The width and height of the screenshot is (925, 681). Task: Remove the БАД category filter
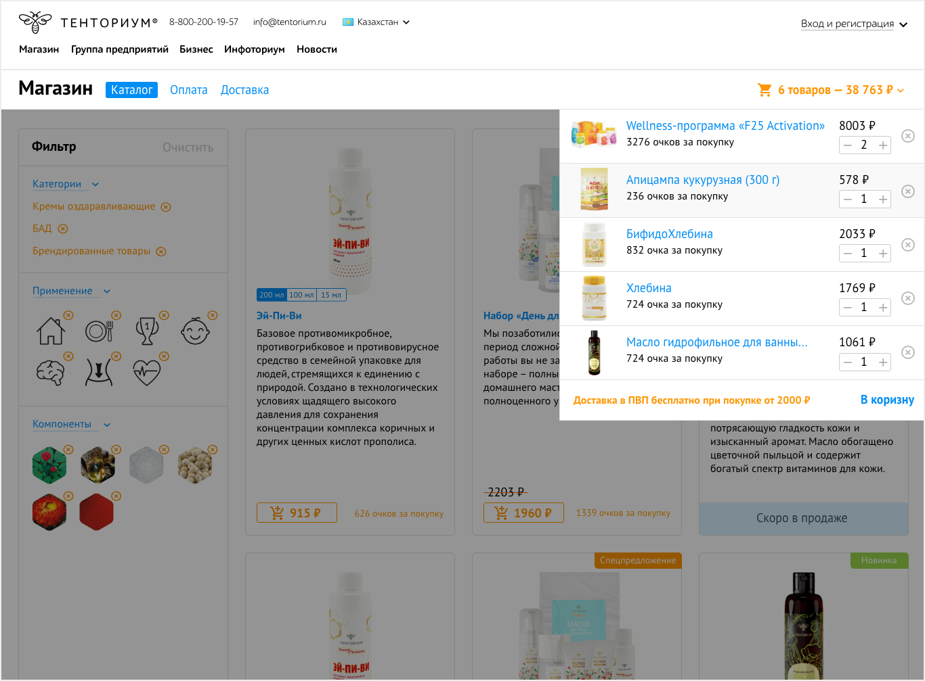pyautogui.click(x=63, y=229)
